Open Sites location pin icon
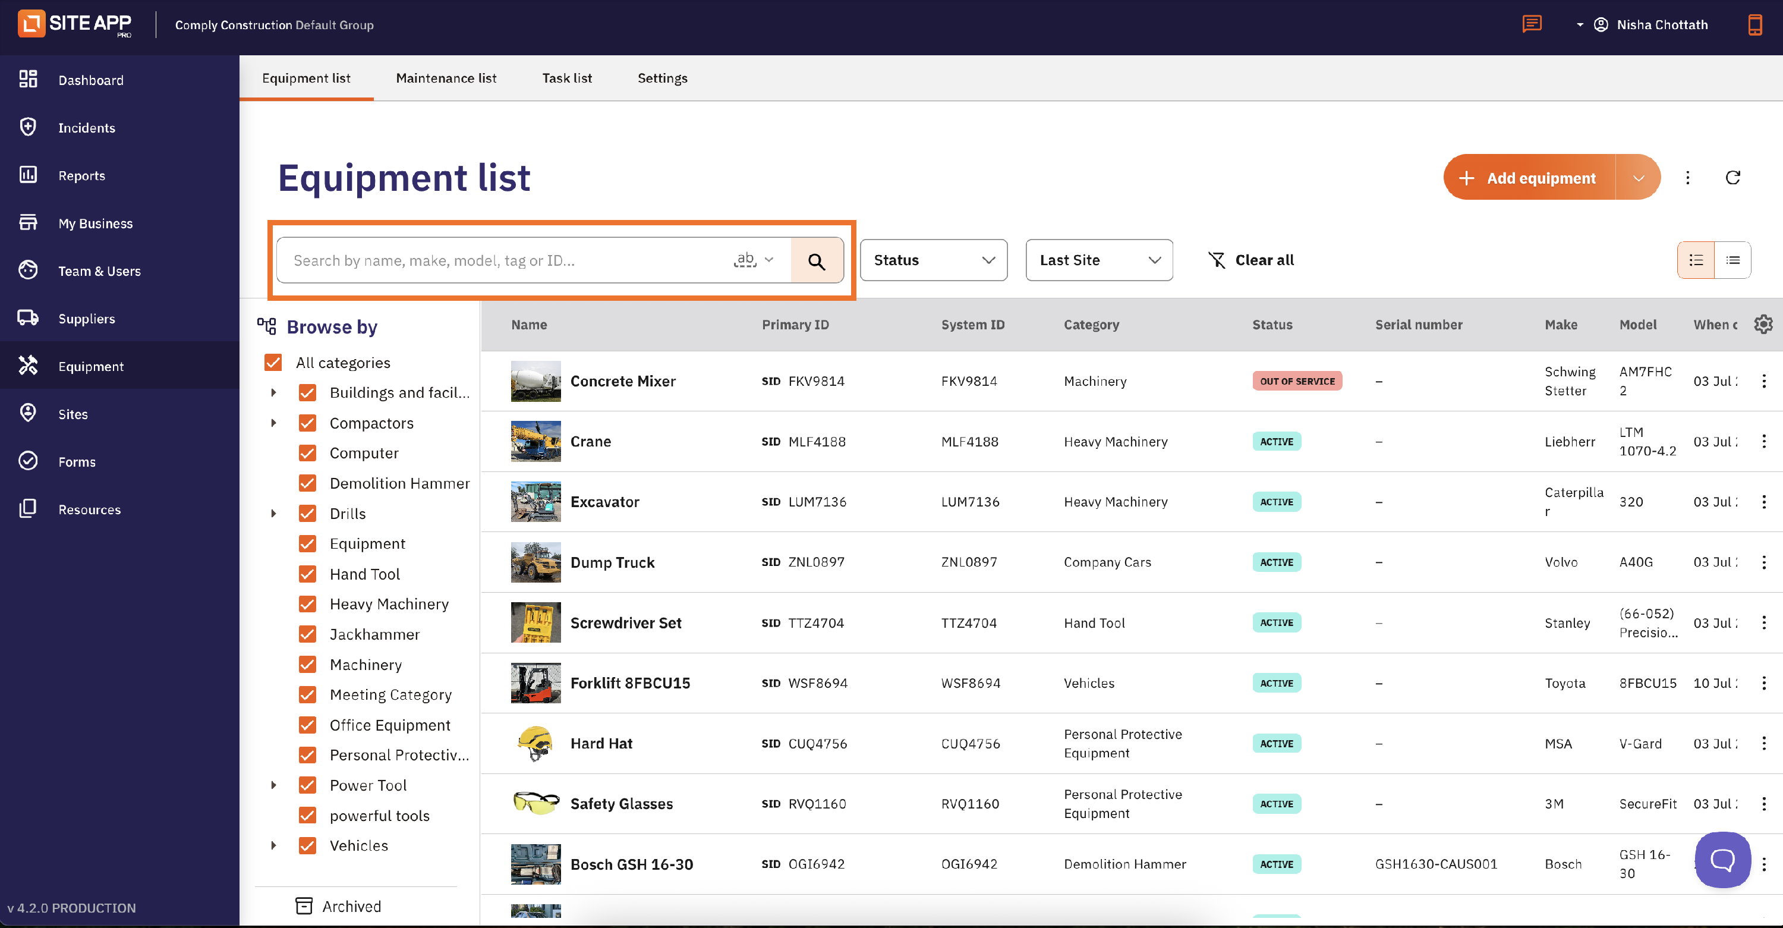Viewport: 1783px width, 928px height. coord(28,413)
